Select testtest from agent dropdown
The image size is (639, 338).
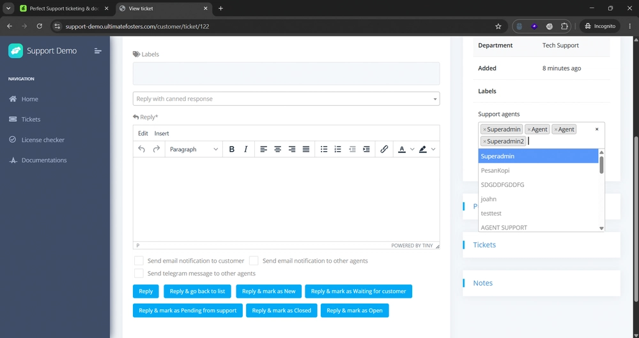(538, 213)
